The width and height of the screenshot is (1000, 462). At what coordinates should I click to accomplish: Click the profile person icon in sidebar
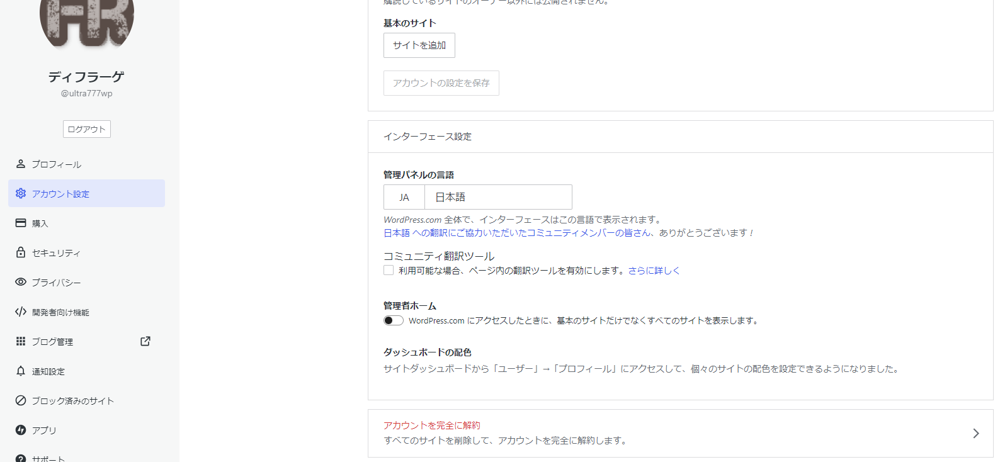point(21,164)
